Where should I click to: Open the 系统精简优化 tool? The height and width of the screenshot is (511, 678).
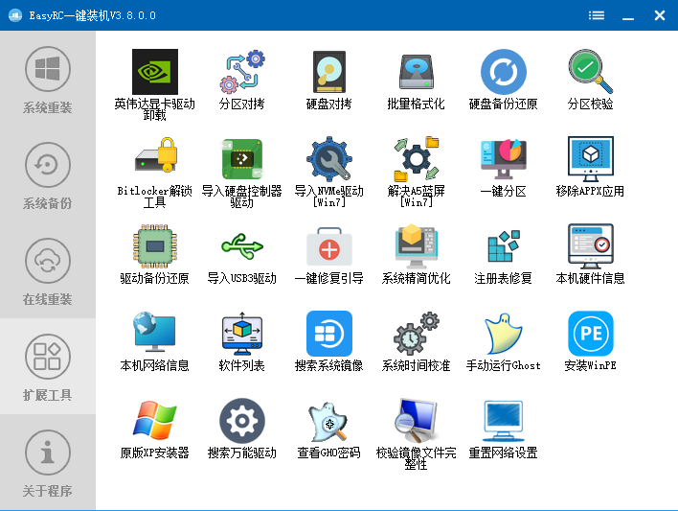416,254
